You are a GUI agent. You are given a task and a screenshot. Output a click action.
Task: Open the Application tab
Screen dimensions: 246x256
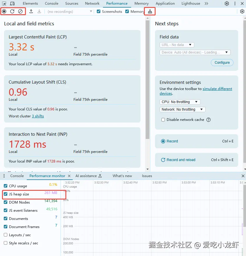(x=165, y=3)
